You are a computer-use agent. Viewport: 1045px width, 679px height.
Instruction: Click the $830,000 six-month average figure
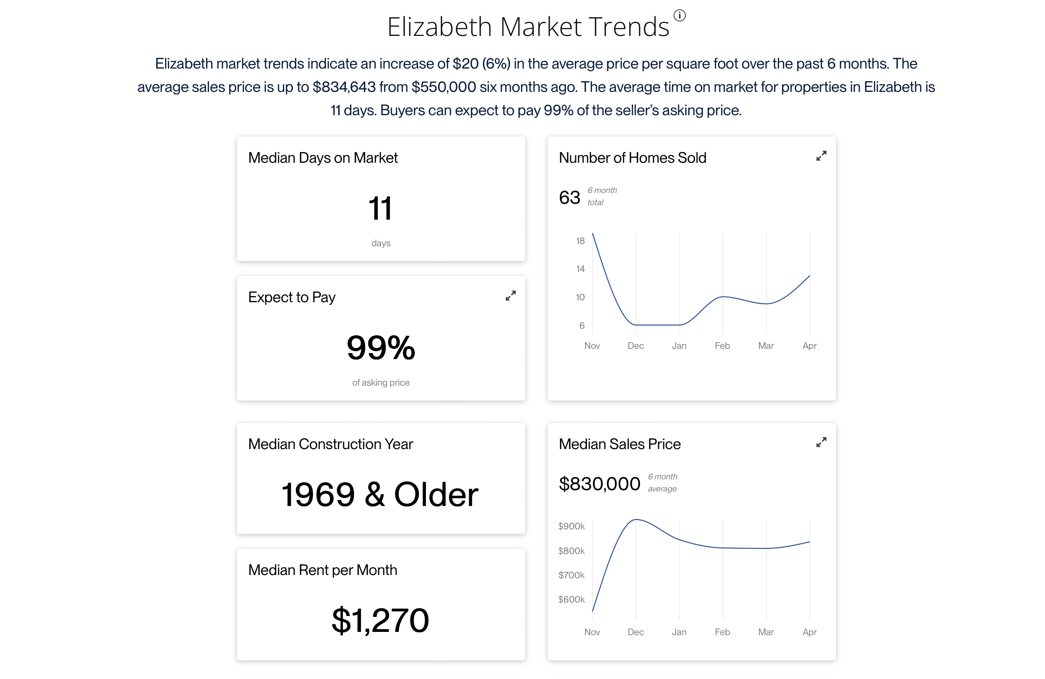[x=599, y=484]
